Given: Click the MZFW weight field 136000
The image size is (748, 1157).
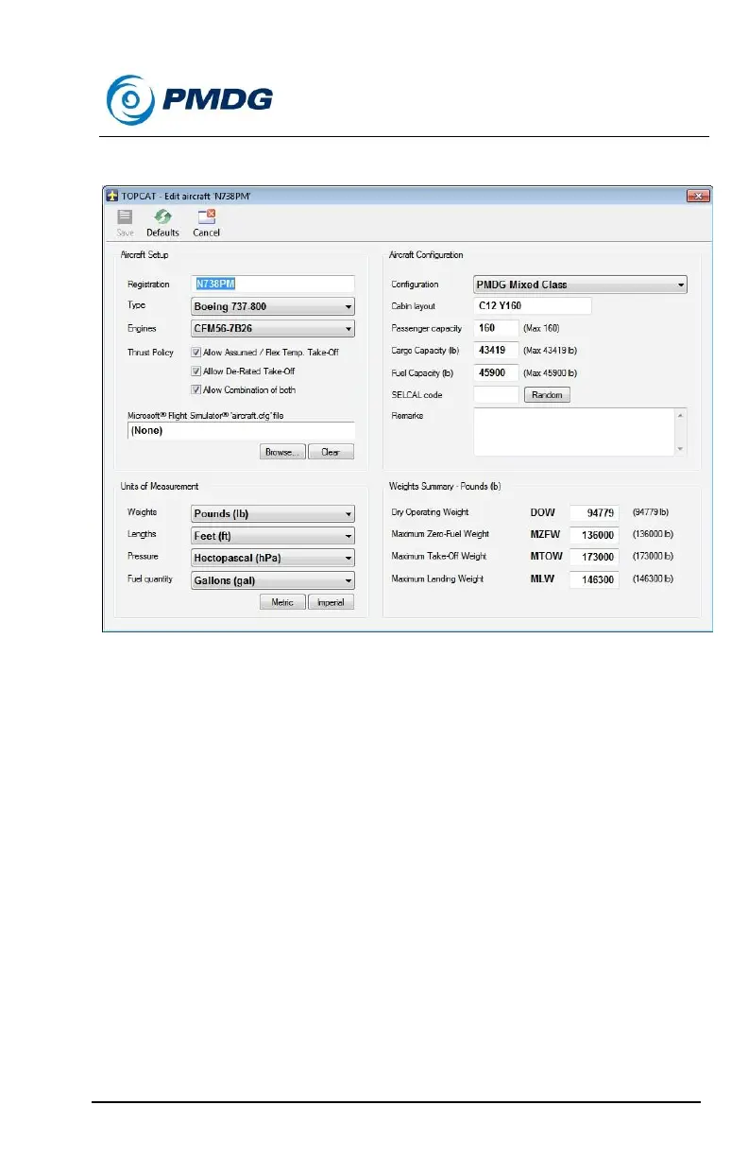Looking at the screenshot, I should (x=594, y=535).
